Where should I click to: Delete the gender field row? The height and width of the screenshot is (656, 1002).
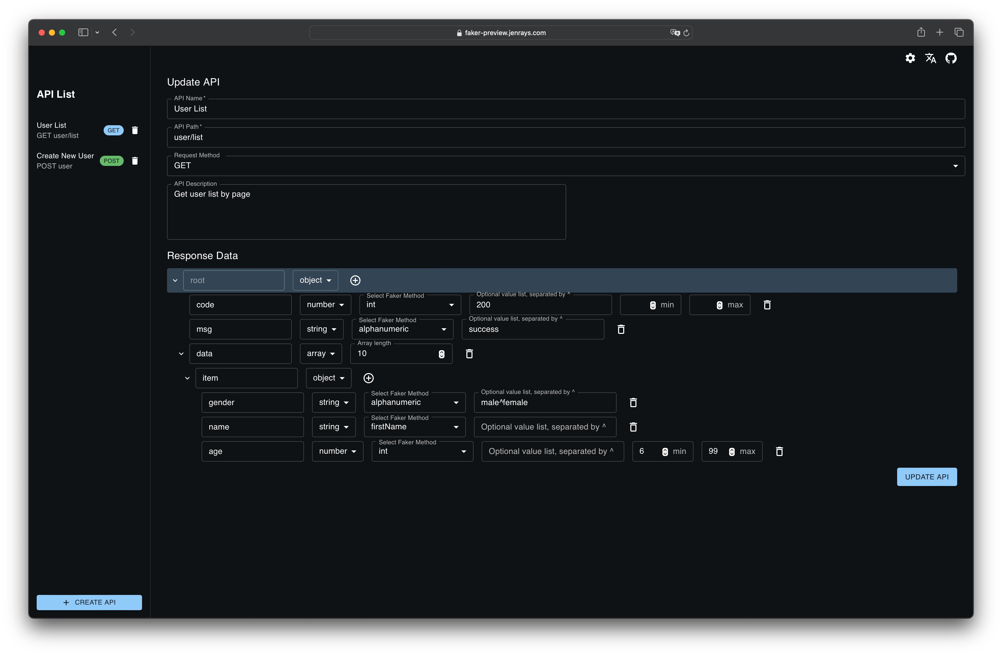click(x=633, y=402)
